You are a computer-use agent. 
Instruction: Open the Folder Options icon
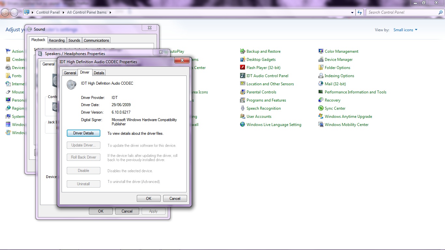pyautogui.click(x=321, y=68)
